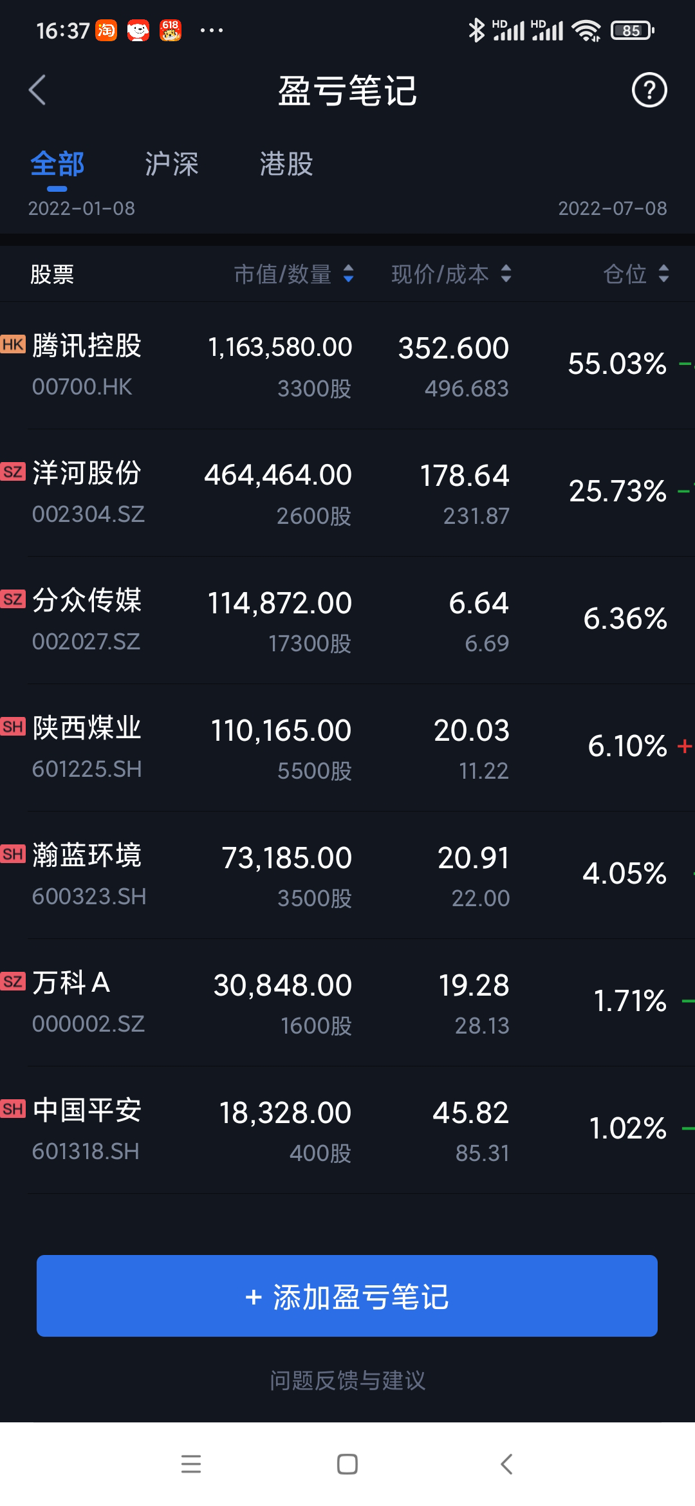
Task: Select end date 2022-07-08
Action: pyautogui.click(x=612, y=209)
